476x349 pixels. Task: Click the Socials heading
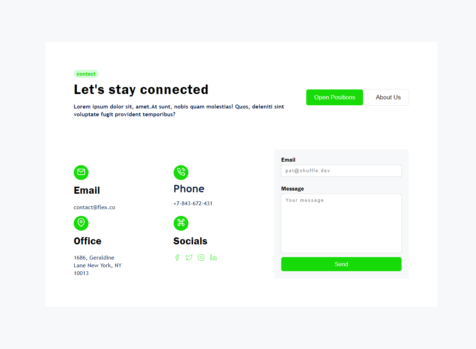pyautogui.click(x=190, y=241)
